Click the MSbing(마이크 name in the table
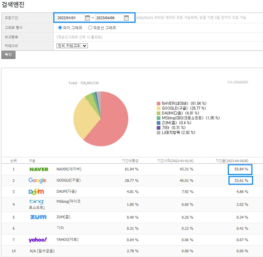Screen dimensions: 263x257 (69, 201)
